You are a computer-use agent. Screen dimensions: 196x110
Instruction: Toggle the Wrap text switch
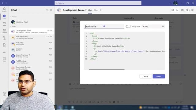[x=128, y=27]
